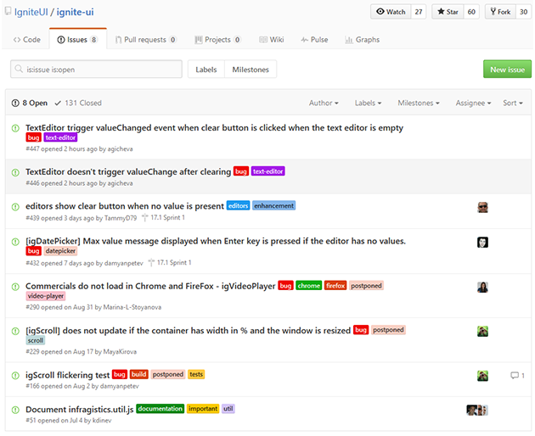The image size is (535, 436).
Task: Open the Document infragistics.util.js issue
Action: tap(79, 409)
